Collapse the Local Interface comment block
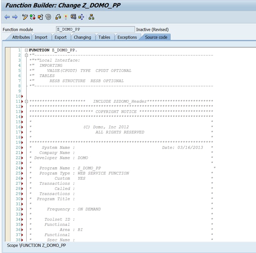Image resolution: width=256 pixels, height=253 pixels. point(26,55)
